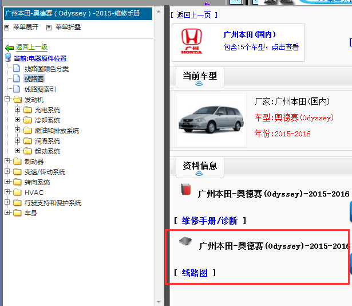Expand the 车身 node
Image resolution: width=352 pixels, height=306 pixels.
point(7,212)
